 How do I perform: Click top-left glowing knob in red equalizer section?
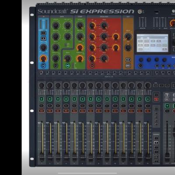(92, 25)
